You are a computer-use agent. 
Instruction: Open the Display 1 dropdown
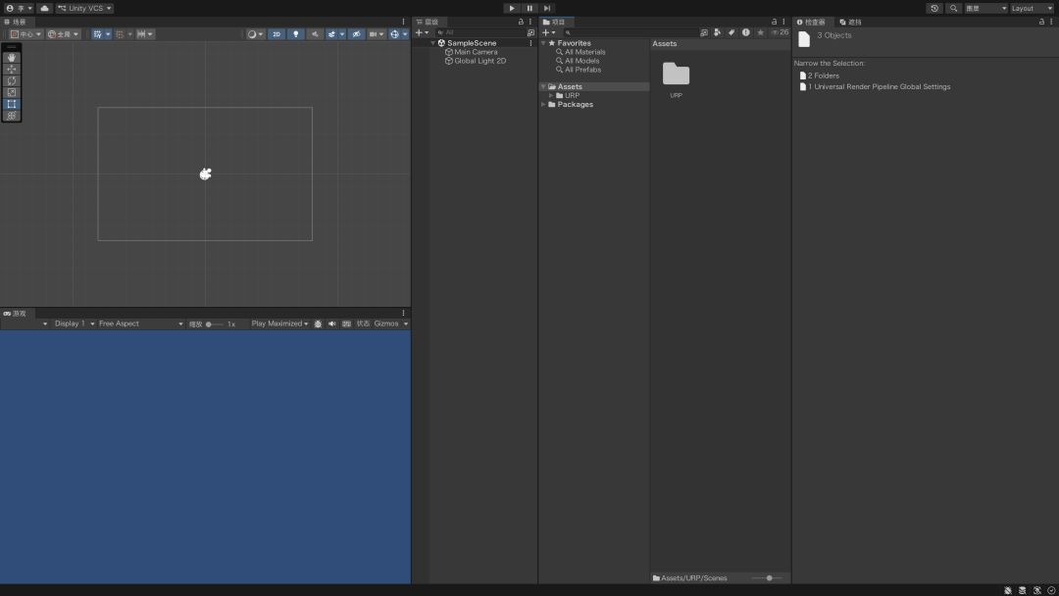click(75, 324)
